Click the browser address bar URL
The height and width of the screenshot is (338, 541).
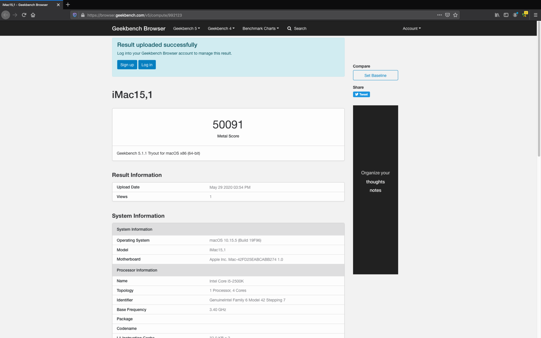[x=135, y=15]
